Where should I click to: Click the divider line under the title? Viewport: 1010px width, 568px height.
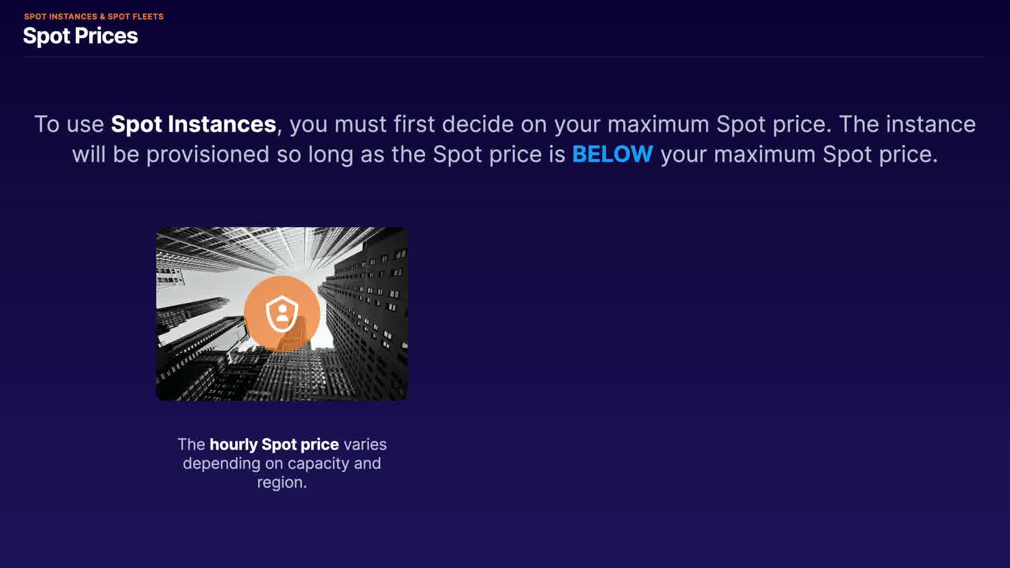(504, 56)
